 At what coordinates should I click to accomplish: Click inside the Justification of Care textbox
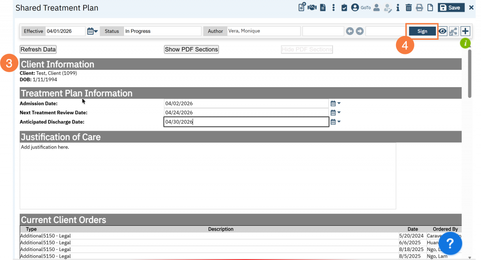[x=208, y=176]
